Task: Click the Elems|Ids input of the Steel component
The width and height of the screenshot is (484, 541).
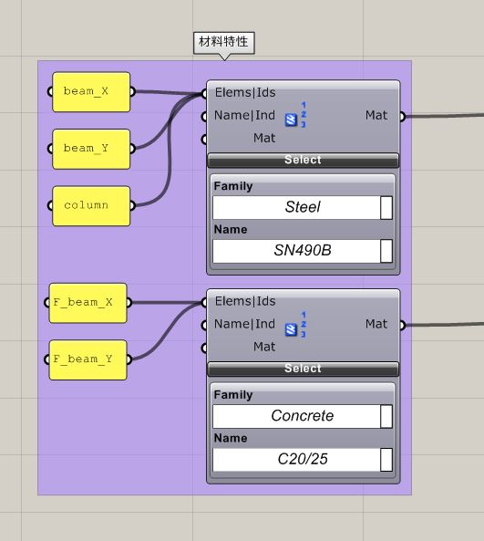Action: click(245, 92)
